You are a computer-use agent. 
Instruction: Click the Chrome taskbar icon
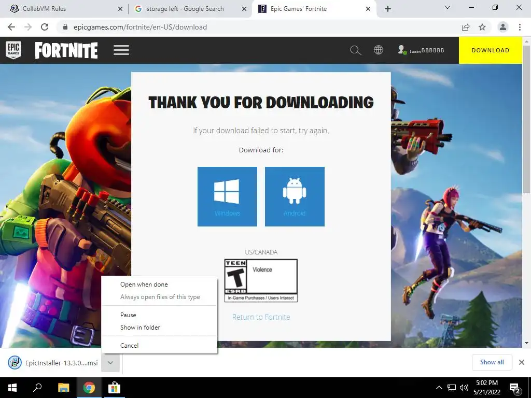89,388
